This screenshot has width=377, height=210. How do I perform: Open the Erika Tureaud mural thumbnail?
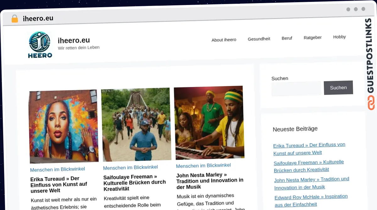[x=63, y=126]
